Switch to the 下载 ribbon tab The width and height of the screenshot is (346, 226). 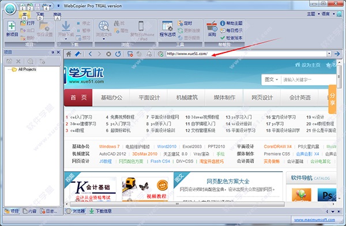[x=40, y=15]
